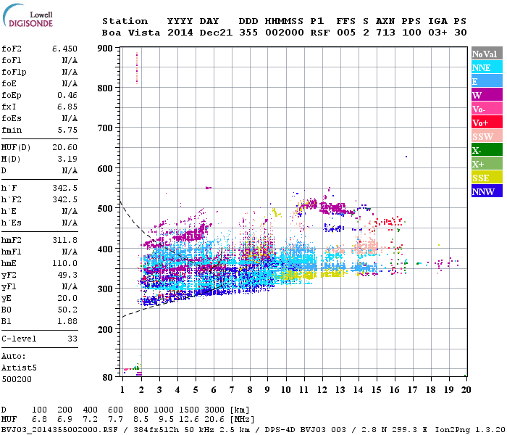Select the NNE cyan legend swatch

click(x=487, y=67)
